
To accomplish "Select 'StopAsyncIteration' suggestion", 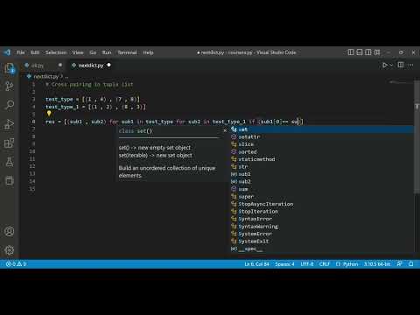I will coord(321,204).
